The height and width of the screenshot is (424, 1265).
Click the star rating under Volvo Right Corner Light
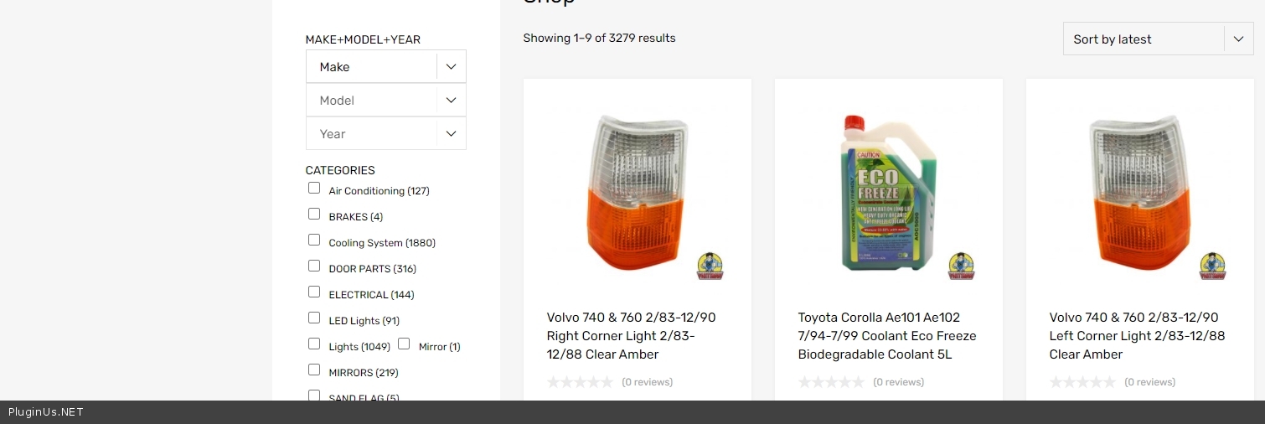click(x=580, y=382)
